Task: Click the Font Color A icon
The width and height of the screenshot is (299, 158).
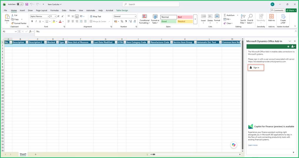Action: click(60, 21)
